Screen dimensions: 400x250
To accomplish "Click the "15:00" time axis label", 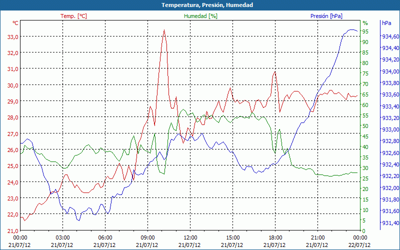I will click(232, 238).
